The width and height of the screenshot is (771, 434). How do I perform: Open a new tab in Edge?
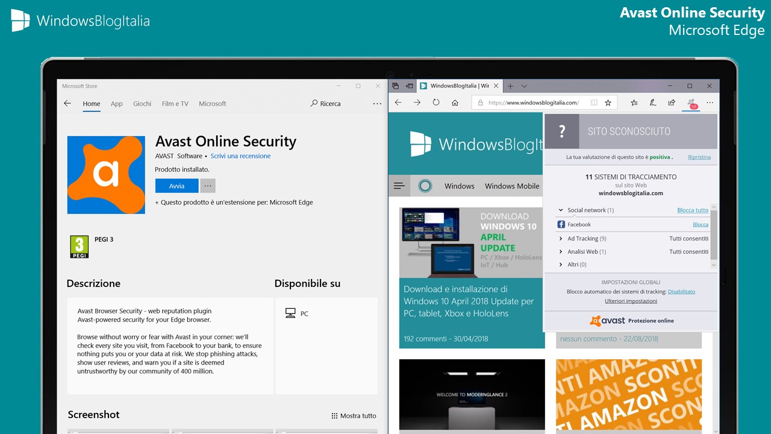click(x=510, y=86)
